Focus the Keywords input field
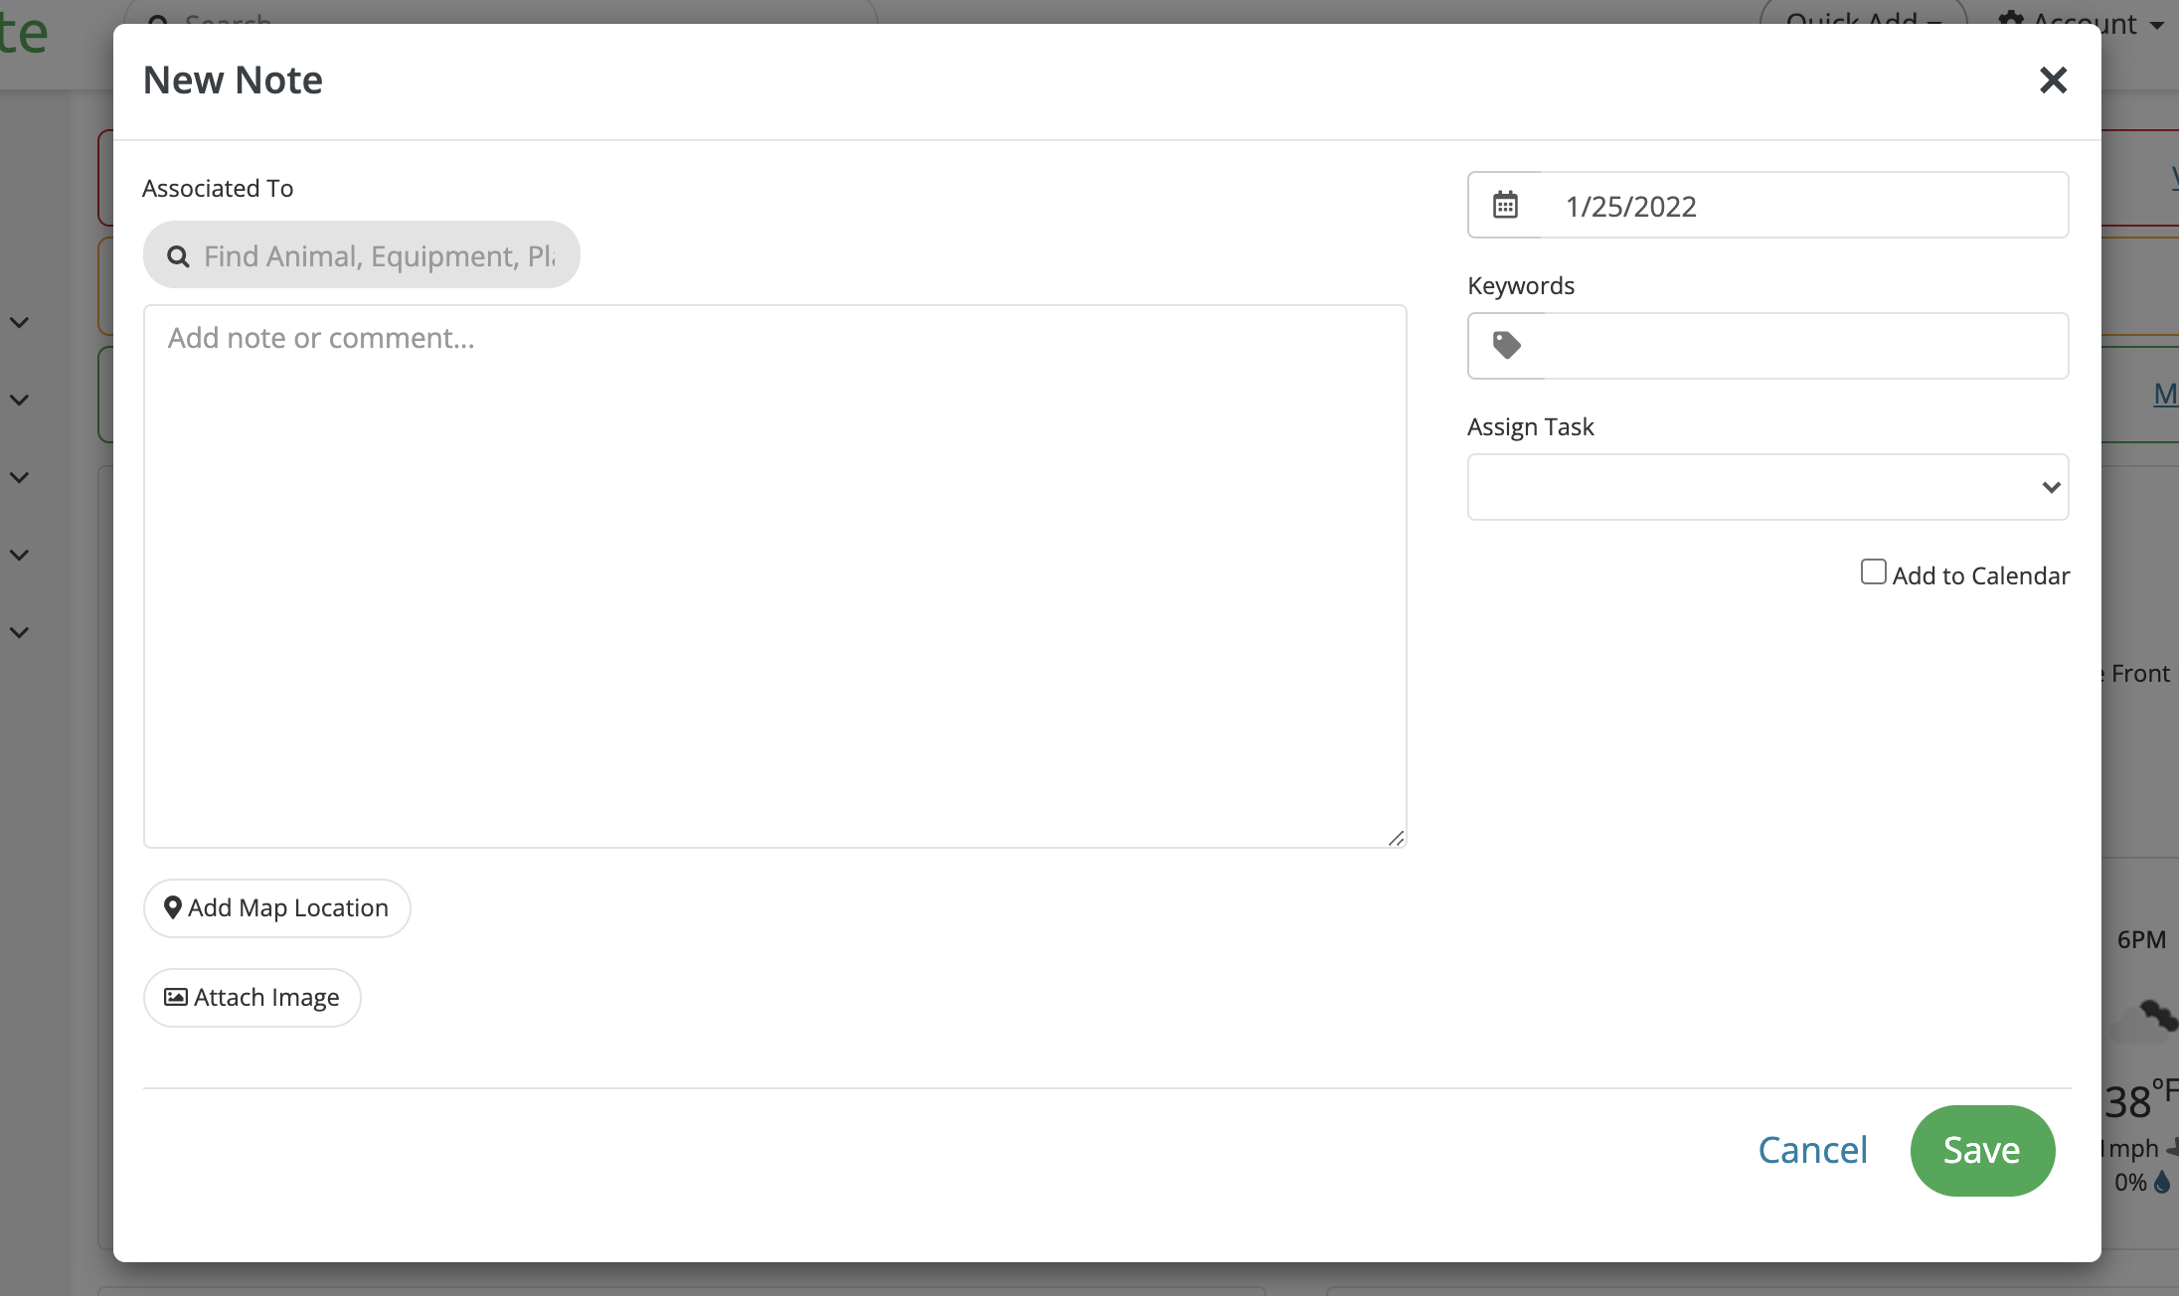 (1804, 346)
